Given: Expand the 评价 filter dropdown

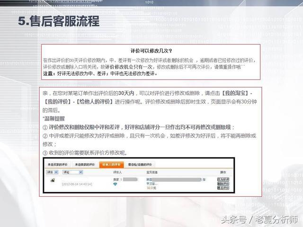Looking at the screenshot, I should pyautogui.click(x=52, y=172).
